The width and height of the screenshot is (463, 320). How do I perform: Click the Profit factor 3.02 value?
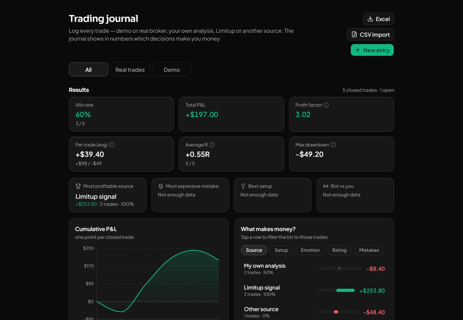(303, 114)
